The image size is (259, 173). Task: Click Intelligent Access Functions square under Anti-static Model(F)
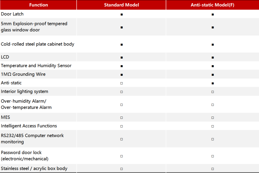pyautogui.click(x=212, y=126)
